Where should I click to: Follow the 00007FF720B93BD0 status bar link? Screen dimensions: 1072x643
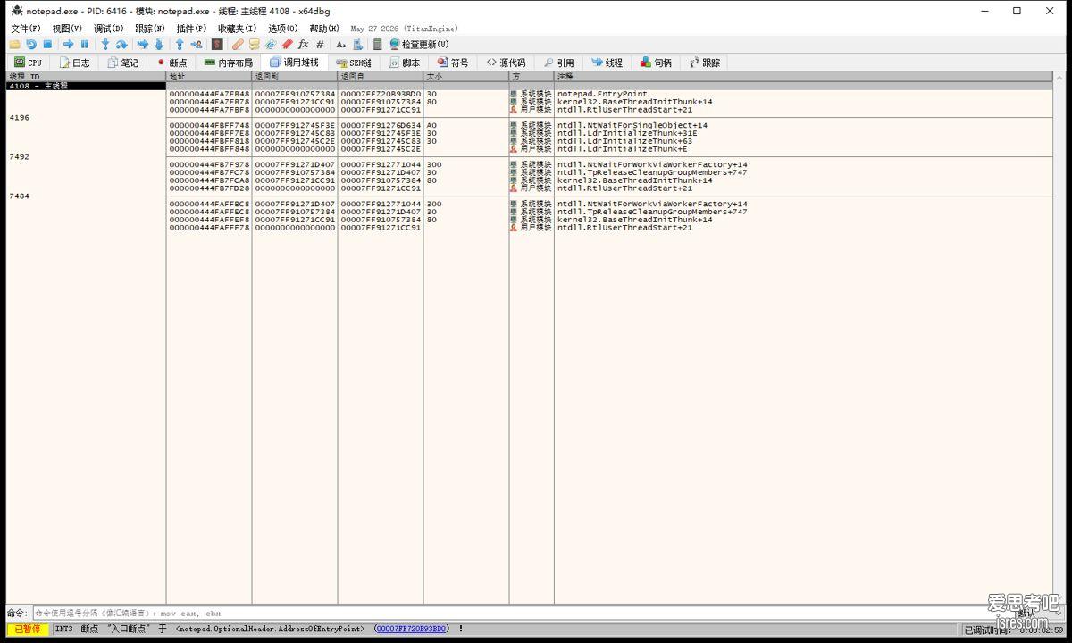tap(411, 629)
